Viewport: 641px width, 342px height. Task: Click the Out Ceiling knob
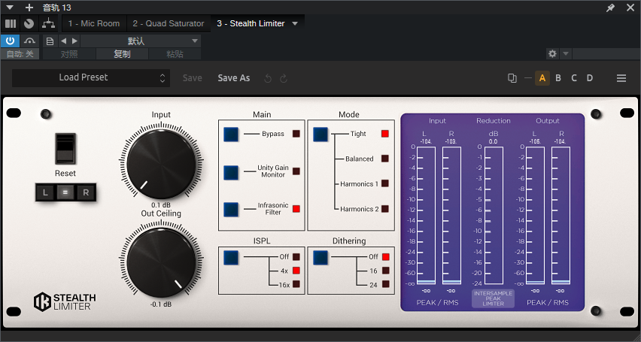pyautogui.click(x=162, y=263)
